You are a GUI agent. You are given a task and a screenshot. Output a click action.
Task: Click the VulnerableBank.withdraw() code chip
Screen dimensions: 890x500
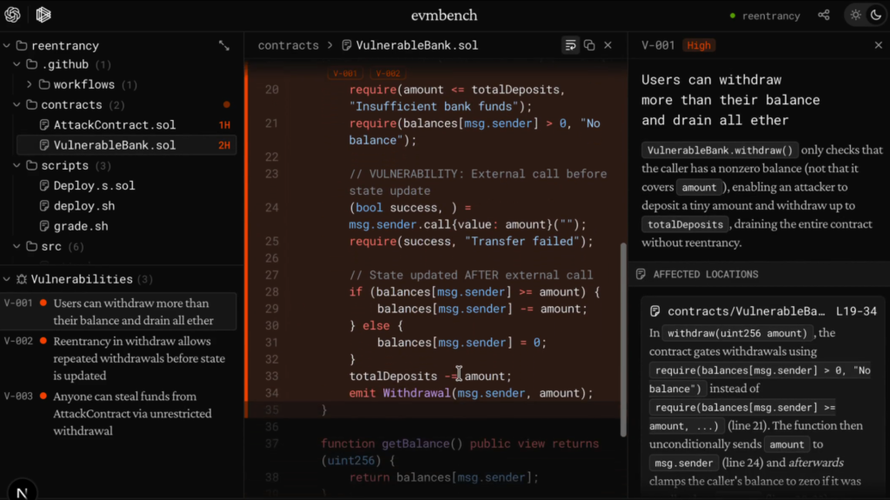(x=720, y=150)
